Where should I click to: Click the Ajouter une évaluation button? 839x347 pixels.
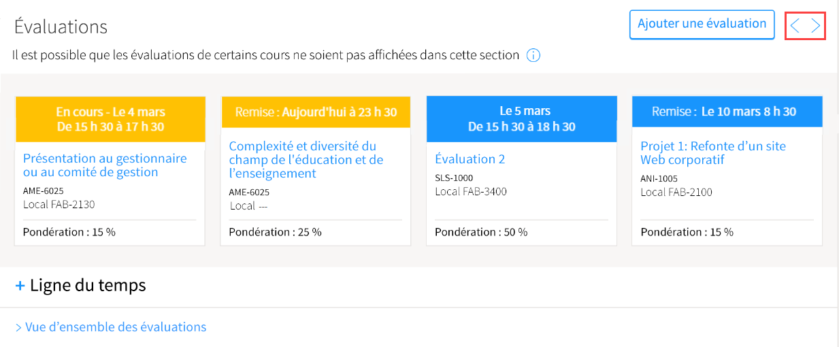click(702, 24)
